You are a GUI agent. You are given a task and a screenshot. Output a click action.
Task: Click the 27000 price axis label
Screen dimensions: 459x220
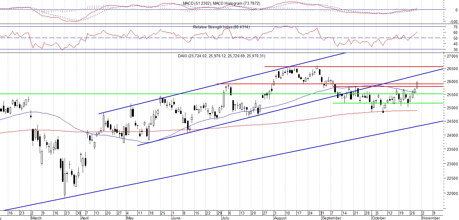[452, 56]
